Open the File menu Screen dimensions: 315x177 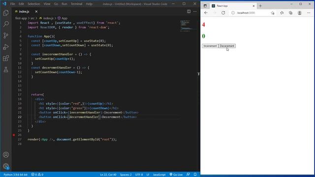click(12, 4)
